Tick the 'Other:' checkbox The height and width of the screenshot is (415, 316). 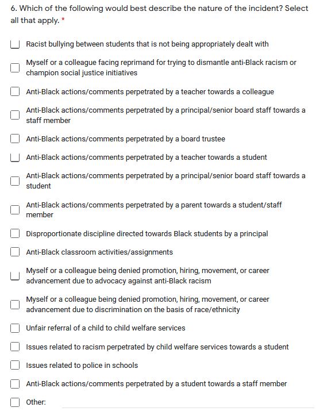[15, 402]
